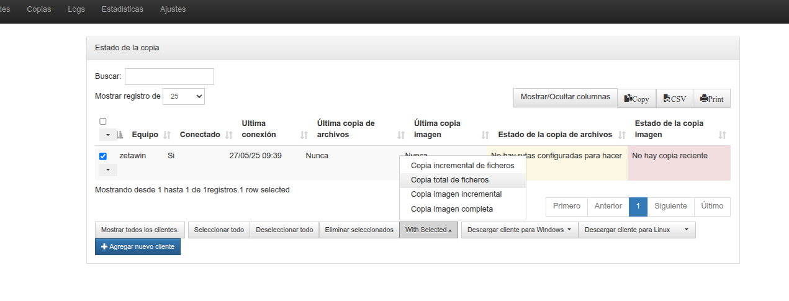Click the Copy export icon button
This screenshot has width=789, height=301.
[636, 99]
